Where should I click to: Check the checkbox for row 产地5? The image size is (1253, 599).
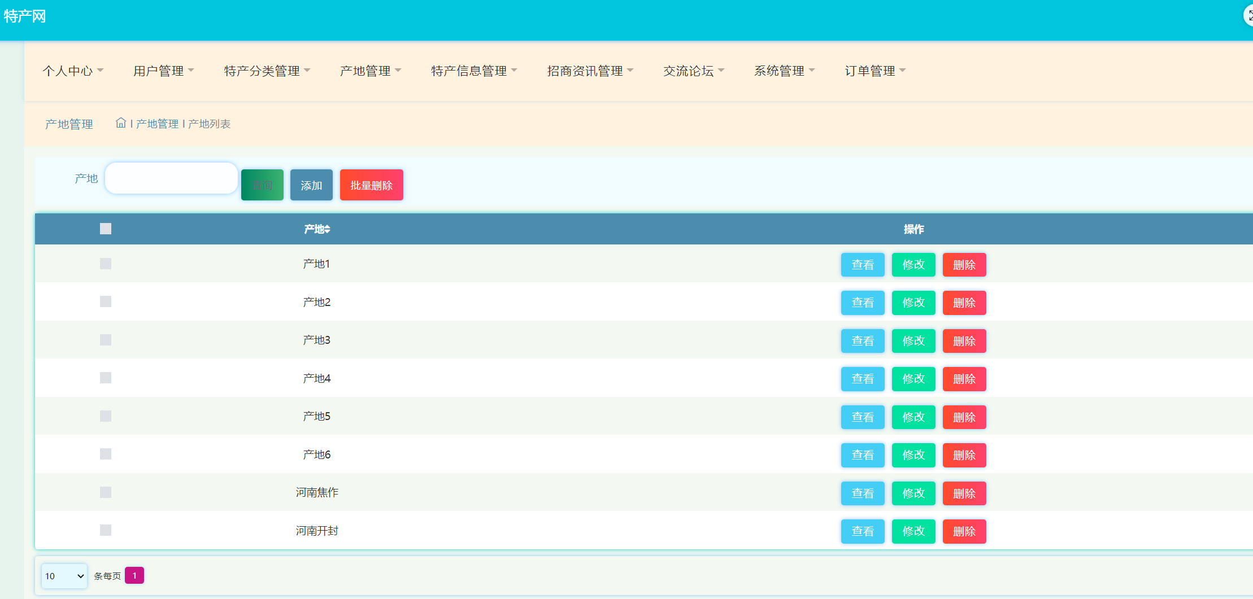(x=105, y=416)
